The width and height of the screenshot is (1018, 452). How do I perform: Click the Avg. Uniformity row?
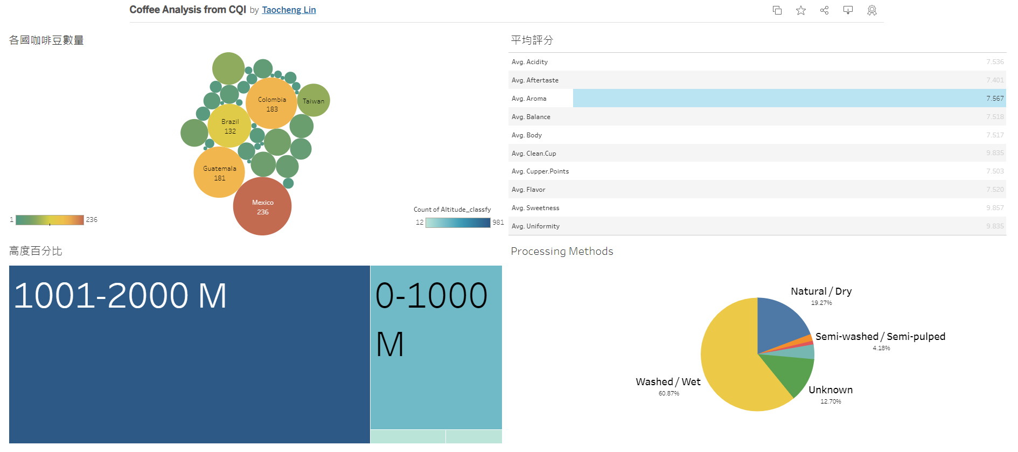point(757,226)
